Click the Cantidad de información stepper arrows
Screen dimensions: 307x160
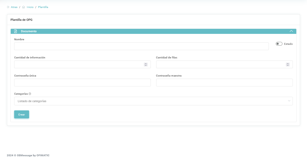pyautogui.click(x=146, y=65)
